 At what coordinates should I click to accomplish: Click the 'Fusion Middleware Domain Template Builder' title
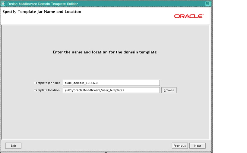point(43,4)
